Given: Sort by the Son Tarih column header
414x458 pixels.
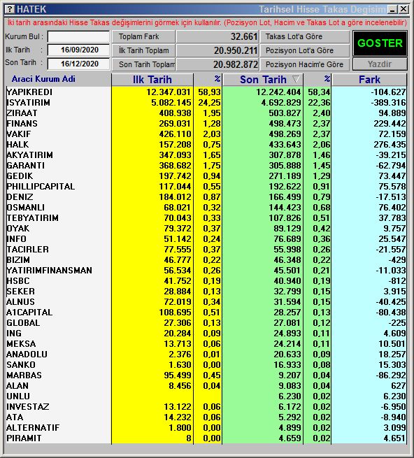Looking at the screenshot, I should [x=263, y=80].
